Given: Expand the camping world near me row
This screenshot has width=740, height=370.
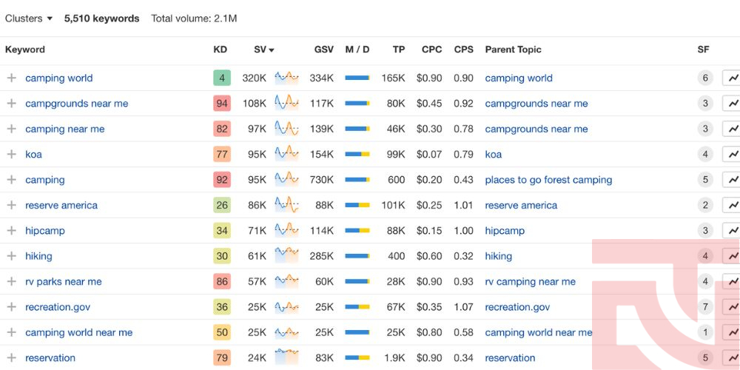Looking at the screenshot, I should 11,333.
